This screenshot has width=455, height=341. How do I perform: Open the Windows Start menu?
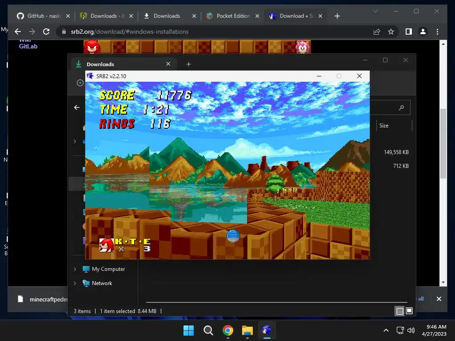pos(188,330)
